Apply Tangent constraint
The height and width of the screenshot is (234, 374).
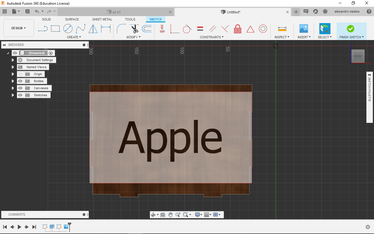[x=187, y=29]
